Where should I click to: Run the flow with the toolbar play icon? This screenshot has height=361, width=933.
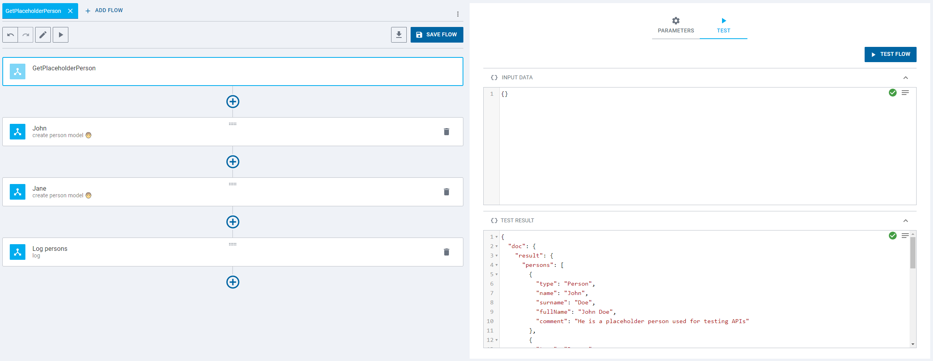point(61,35)
